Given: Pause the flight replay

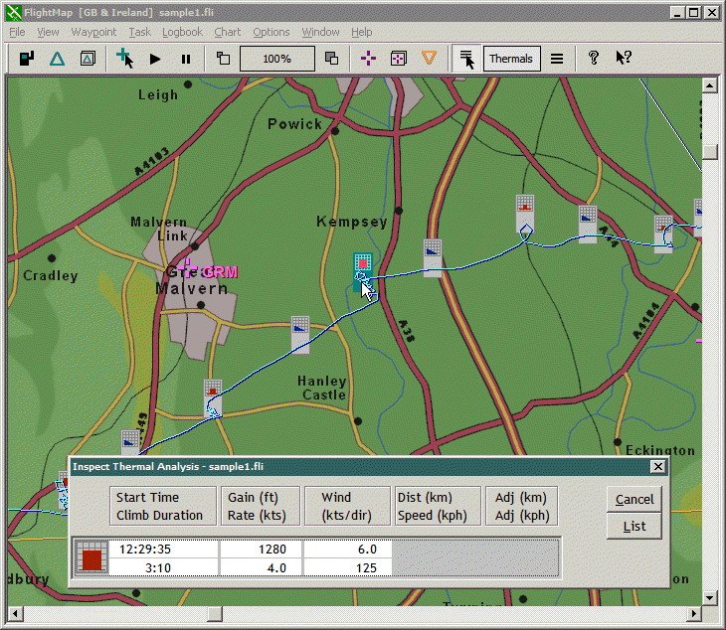Looking at the screenshot, I should click(185, 59).
